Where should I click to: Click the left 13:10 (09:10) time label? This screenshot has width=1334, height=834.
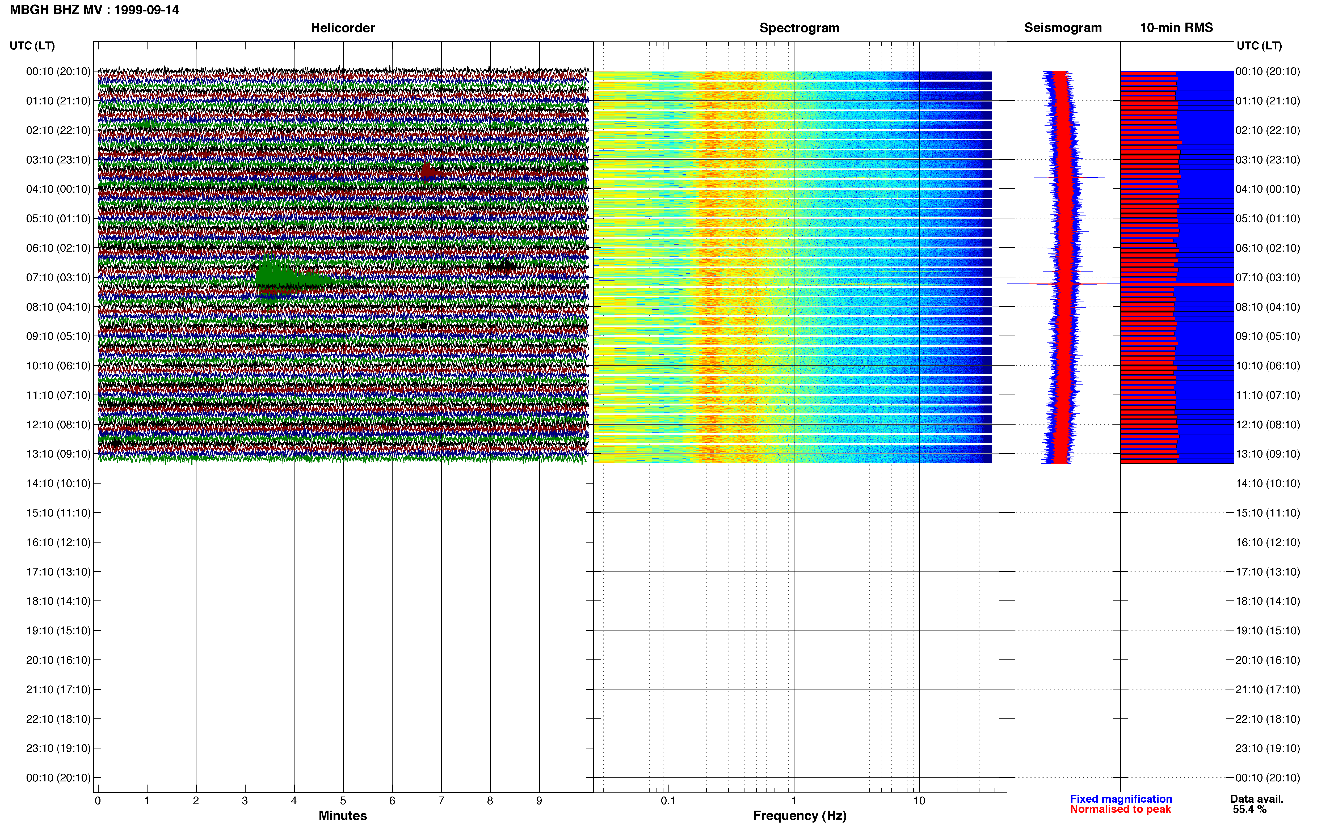point(58,454)
